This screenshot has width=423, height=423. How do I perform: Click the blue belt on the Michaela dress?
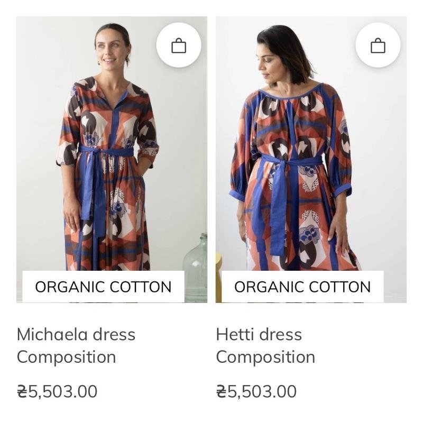[106, 152]
